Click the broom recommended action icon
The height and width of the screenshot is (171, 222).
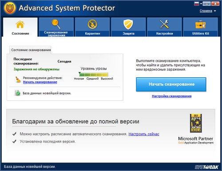pos(18,80)
